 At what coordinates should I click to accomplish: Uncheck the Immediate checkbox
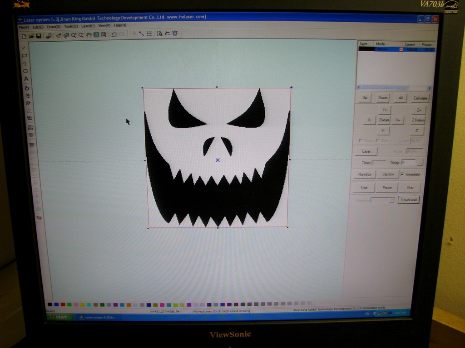coord(402,174)
